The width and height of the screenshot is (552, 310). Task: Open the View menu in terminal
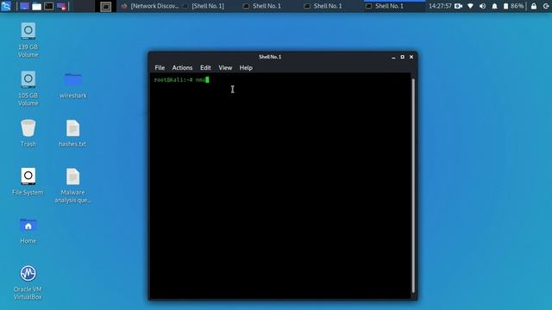225,68
